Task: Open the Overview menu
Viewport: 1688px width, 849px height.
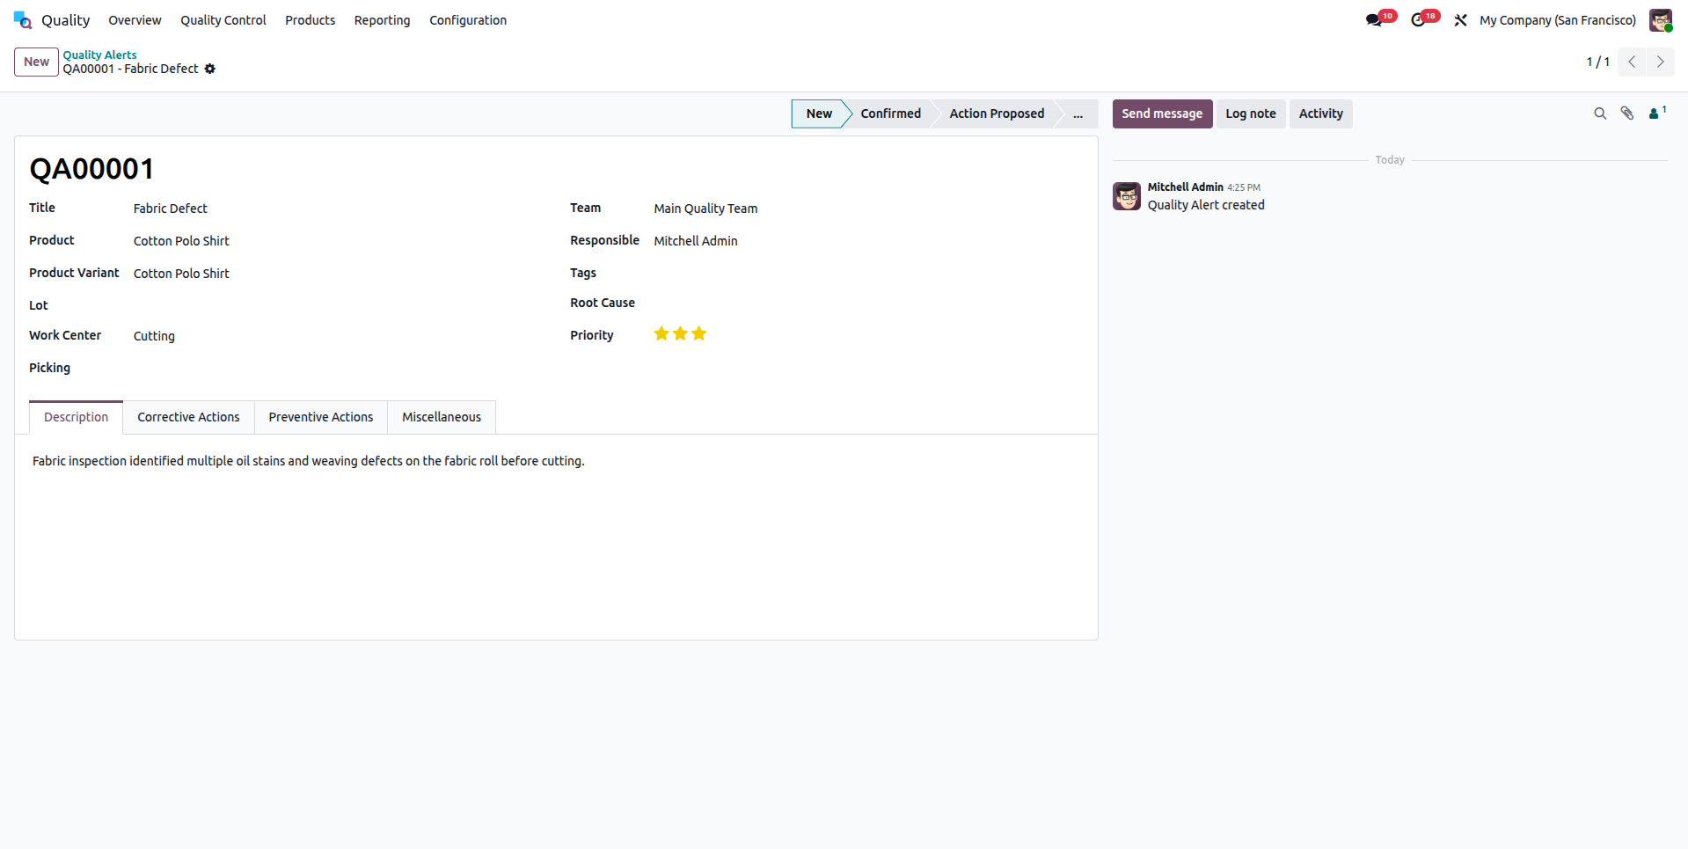Action: click(135, 20)
